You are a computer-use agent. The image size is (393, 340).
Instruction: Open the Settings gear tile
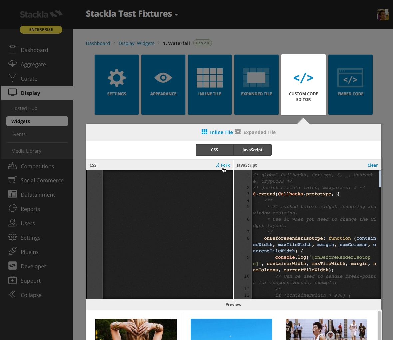[x=117, y=85]
